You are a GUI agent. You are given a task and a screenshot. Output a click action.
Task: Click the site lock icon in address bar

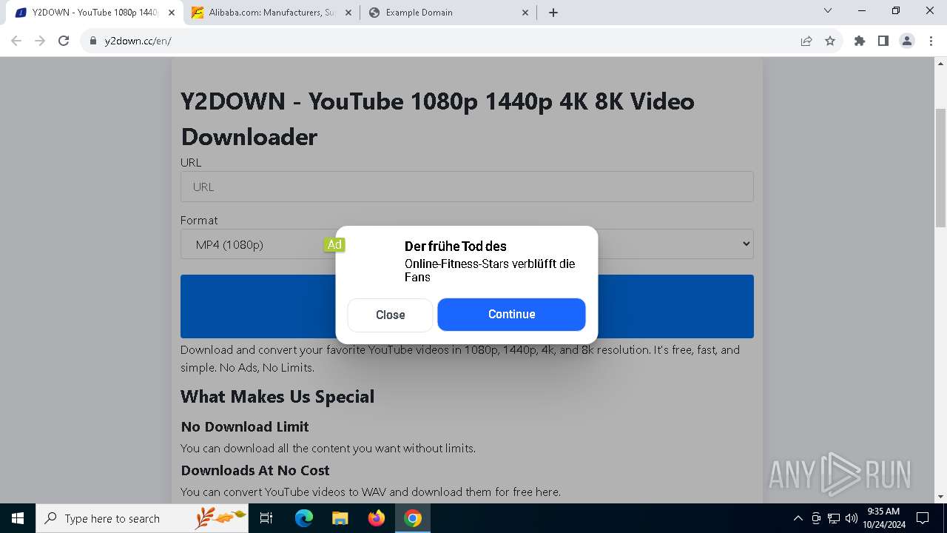(93, 41)
